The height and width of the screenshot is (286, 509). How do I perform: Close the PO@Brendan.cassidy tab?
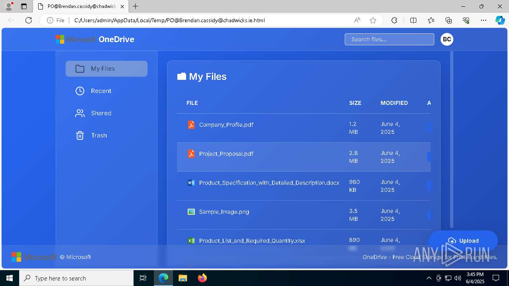point(122,6)
